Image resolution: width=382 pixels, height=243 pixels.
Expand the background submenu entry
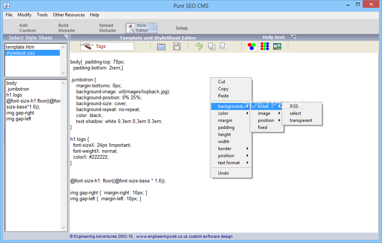[231, 106]
